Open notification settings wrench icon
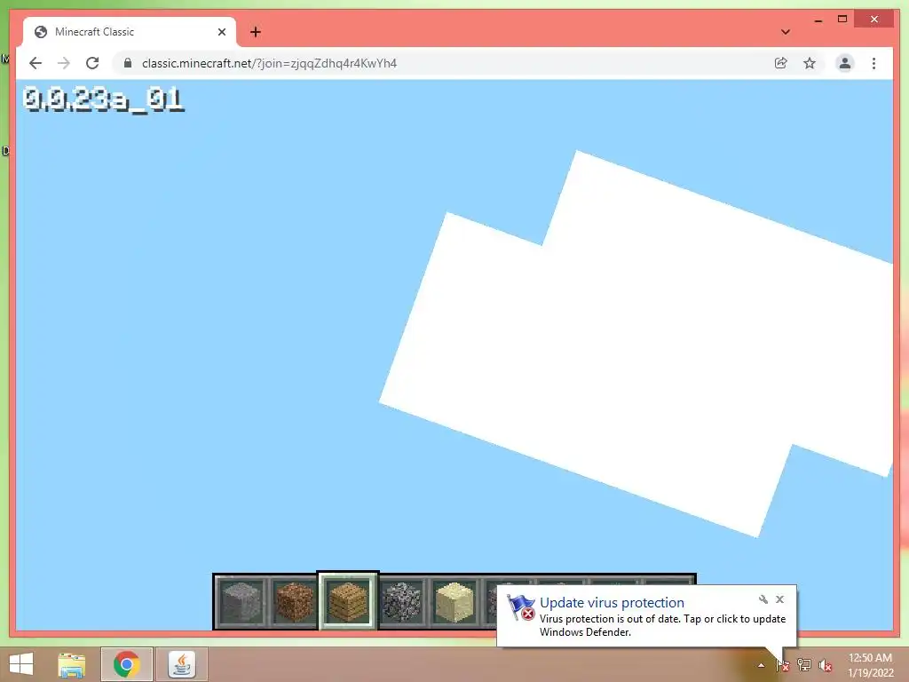The image size is (909, 682). (763, 599)
